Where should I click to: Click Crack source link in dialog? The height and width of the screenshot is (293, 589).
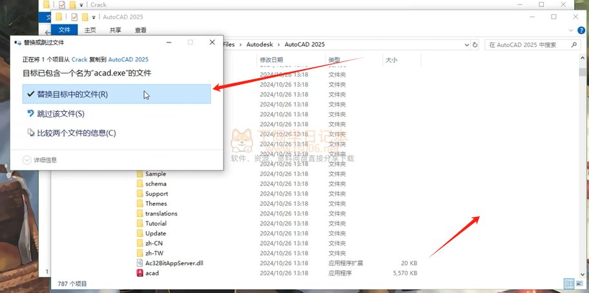click(79, 59)
